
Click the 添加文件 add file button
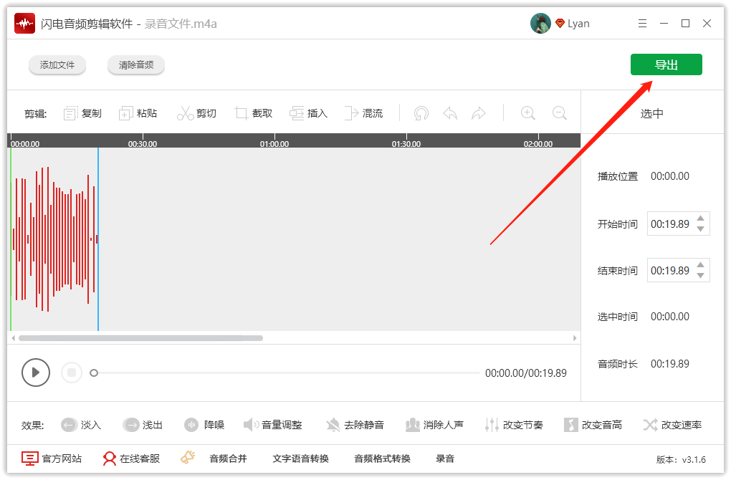[x=57, y=64]
